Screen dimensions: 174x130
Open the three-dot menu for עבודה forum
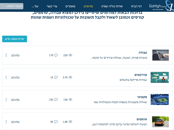6,55
